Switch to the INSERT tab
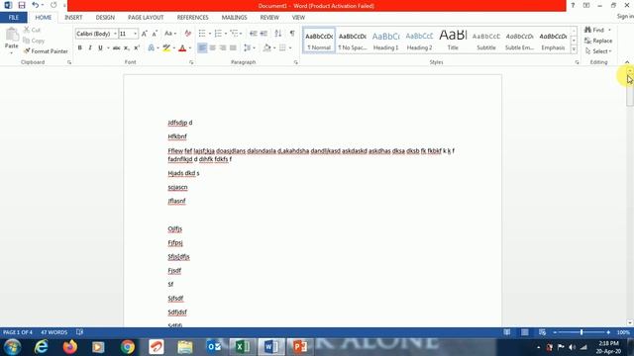This screenshot has height=356, width=634. [73, 18]
